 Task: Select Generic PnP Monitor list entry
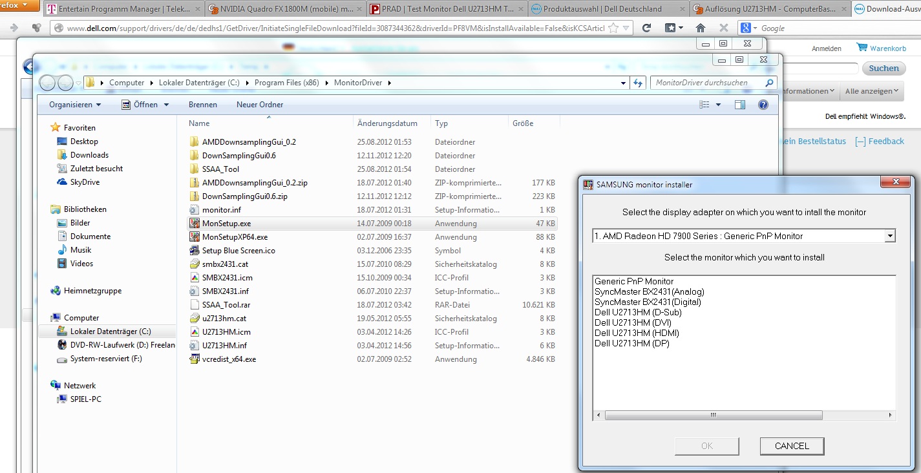click(634, 282)
